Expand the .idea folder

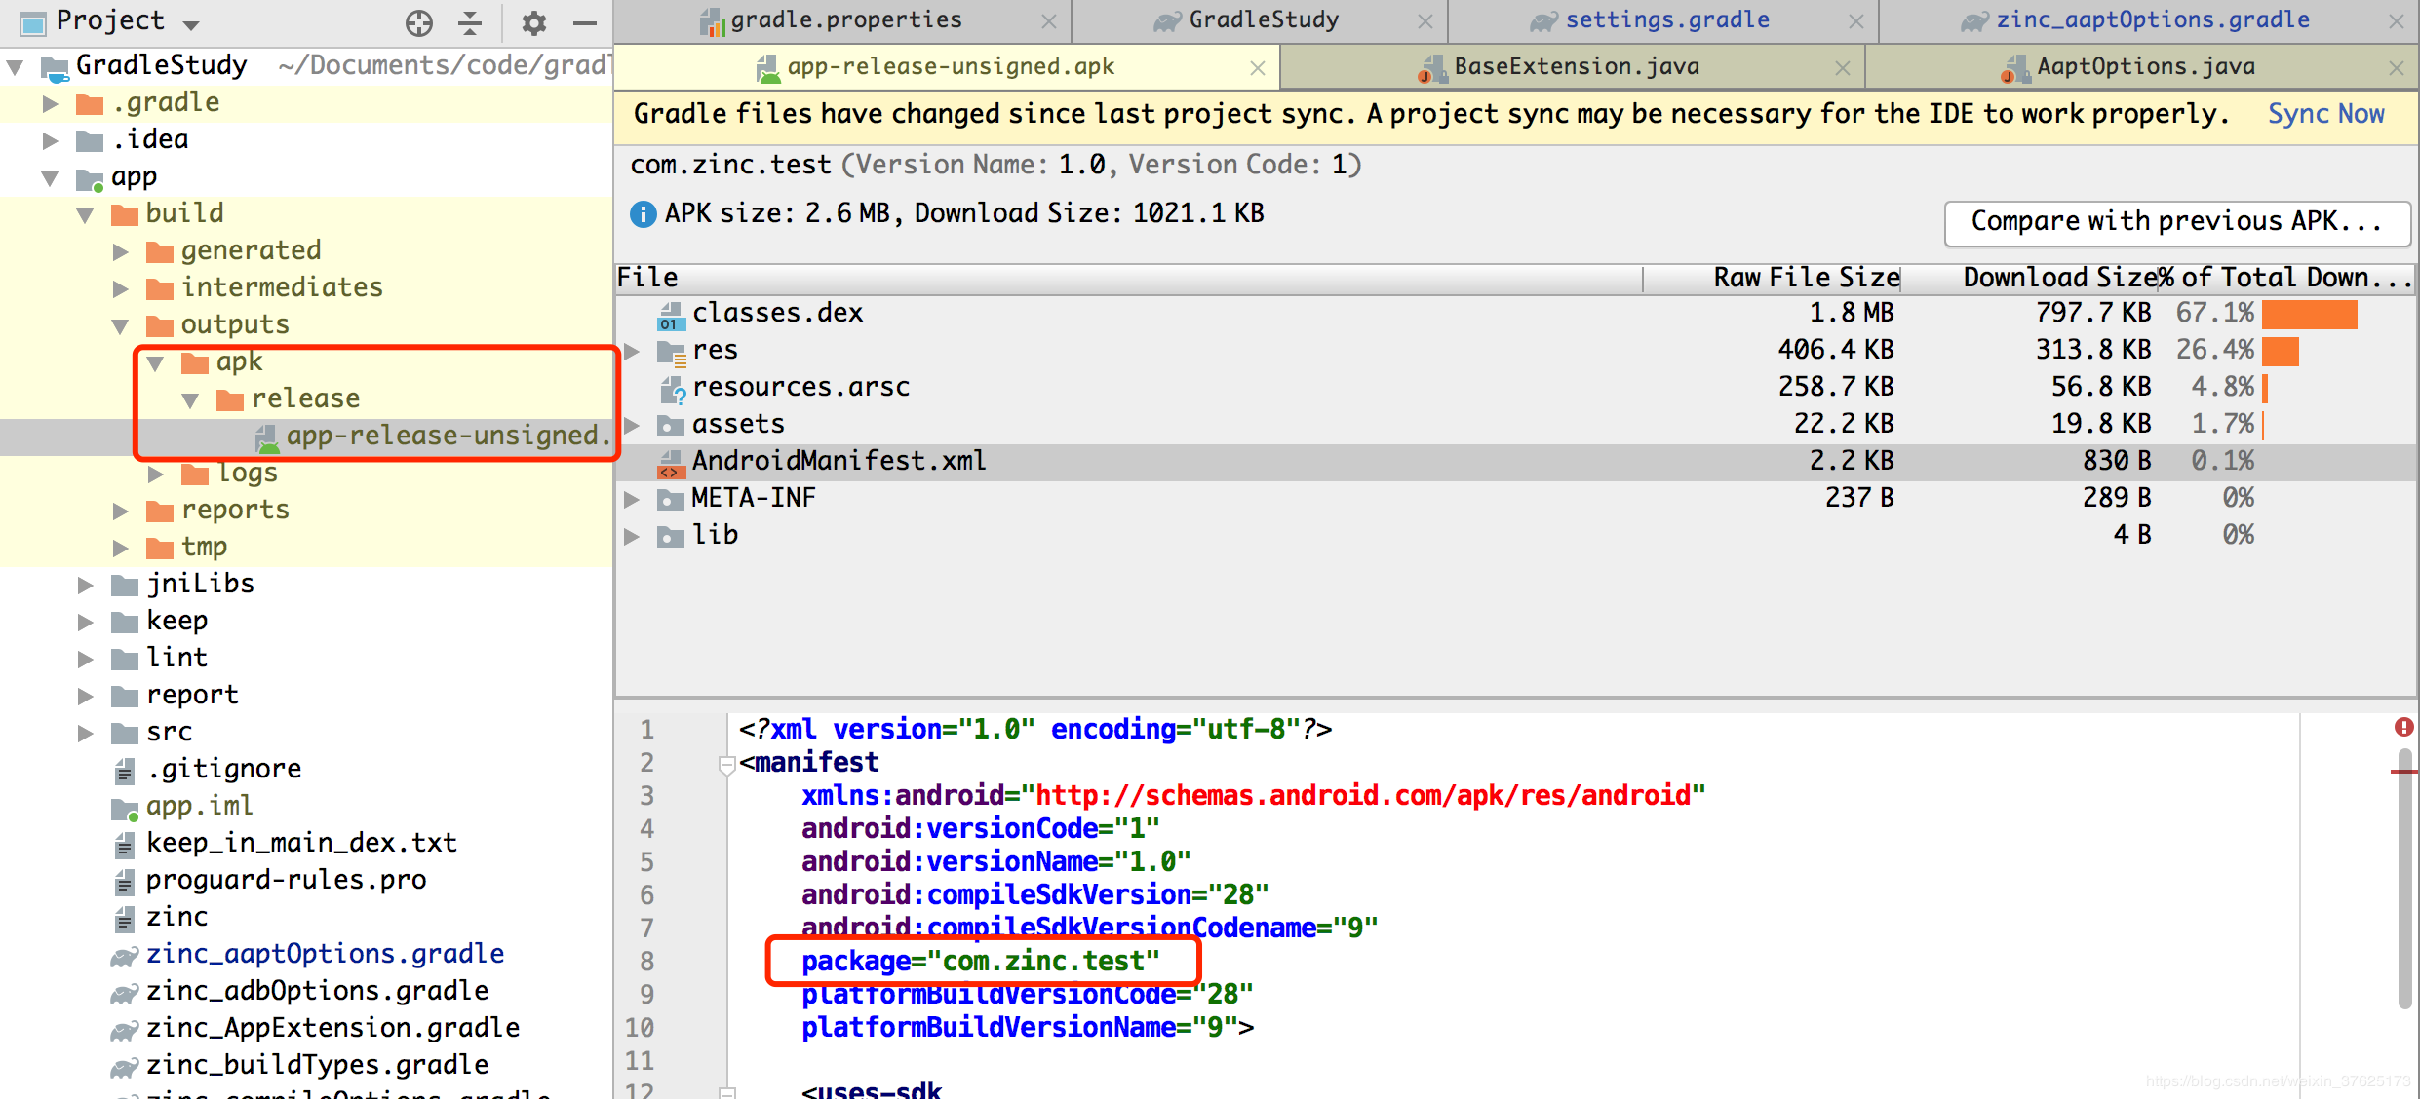(51, 141)
